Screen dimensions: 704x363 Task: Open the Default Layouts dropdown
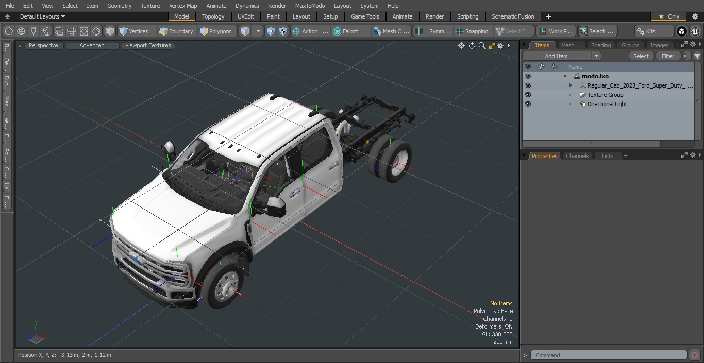42,16
